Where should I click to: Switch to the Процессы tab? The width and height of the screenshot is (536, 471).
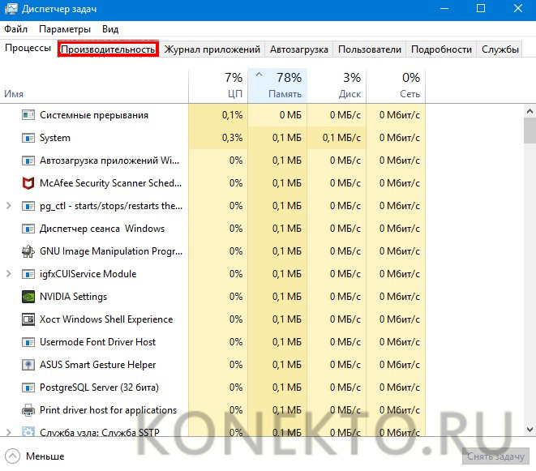click(28, 48)
